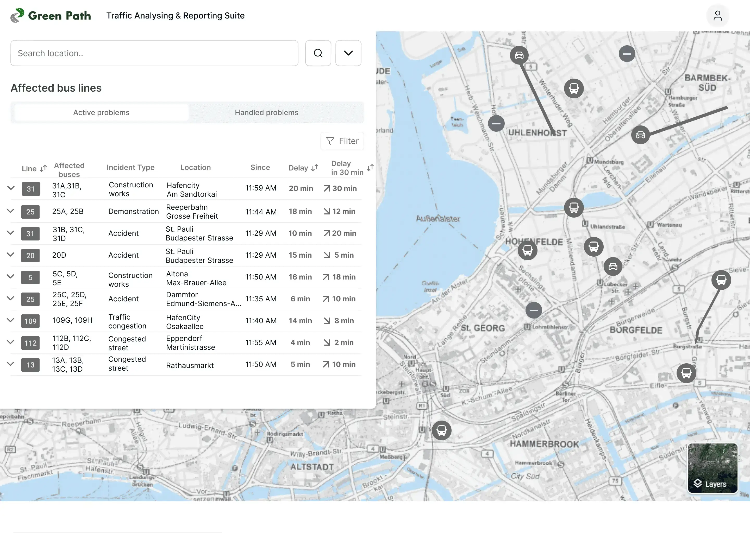Click Location cell 'Reeperbahn Grosse Freiheit'
The width and height of the screenshot is (750, 533).
[192, 212]
